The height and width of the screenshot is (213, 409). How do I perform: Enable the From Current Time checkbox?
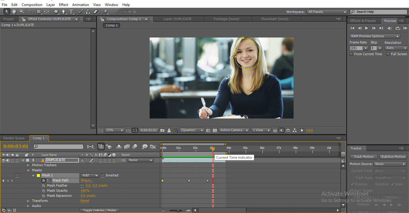[x=351, y=54]
